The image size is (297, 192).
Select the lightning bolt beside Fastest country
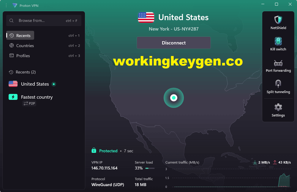click(x=13, y=97)
